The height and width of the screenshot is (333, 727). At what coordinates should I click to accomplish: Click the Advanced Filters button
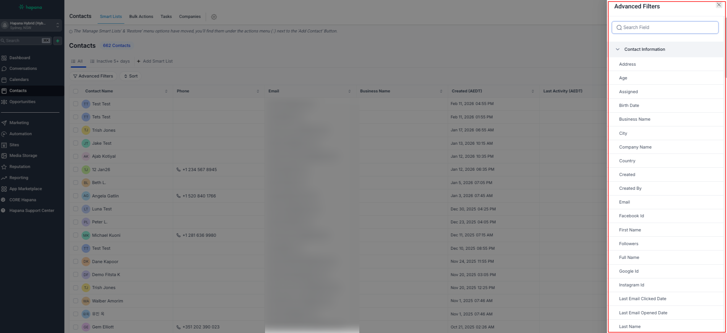click(93, 76)
